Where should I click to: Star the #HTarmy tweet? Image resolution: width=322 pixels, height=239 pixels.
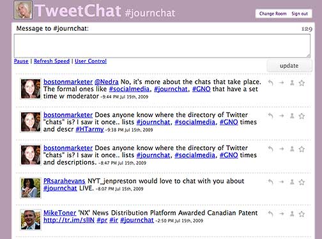(302, 116)
